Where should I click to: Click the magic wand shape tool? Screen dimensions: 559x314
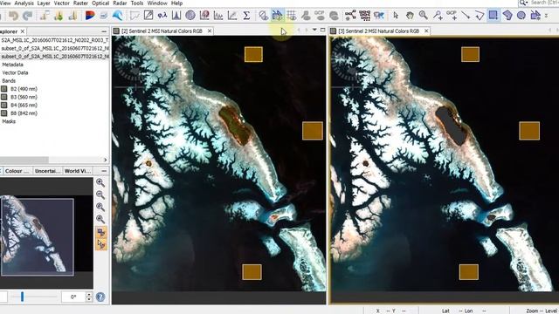pyautogui.click(x=535, y=16)
